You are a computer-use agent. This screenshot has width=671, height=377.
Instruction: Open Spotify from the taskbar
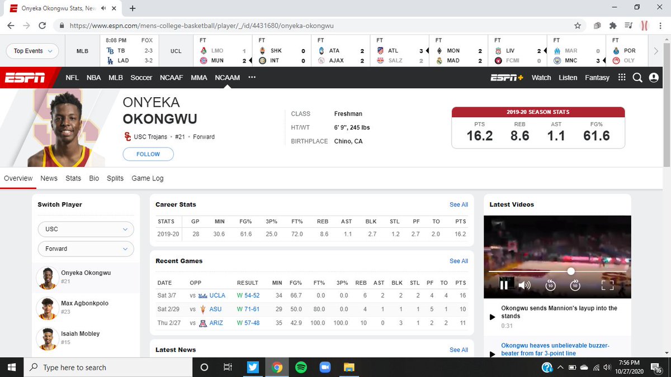pos(301,367)
